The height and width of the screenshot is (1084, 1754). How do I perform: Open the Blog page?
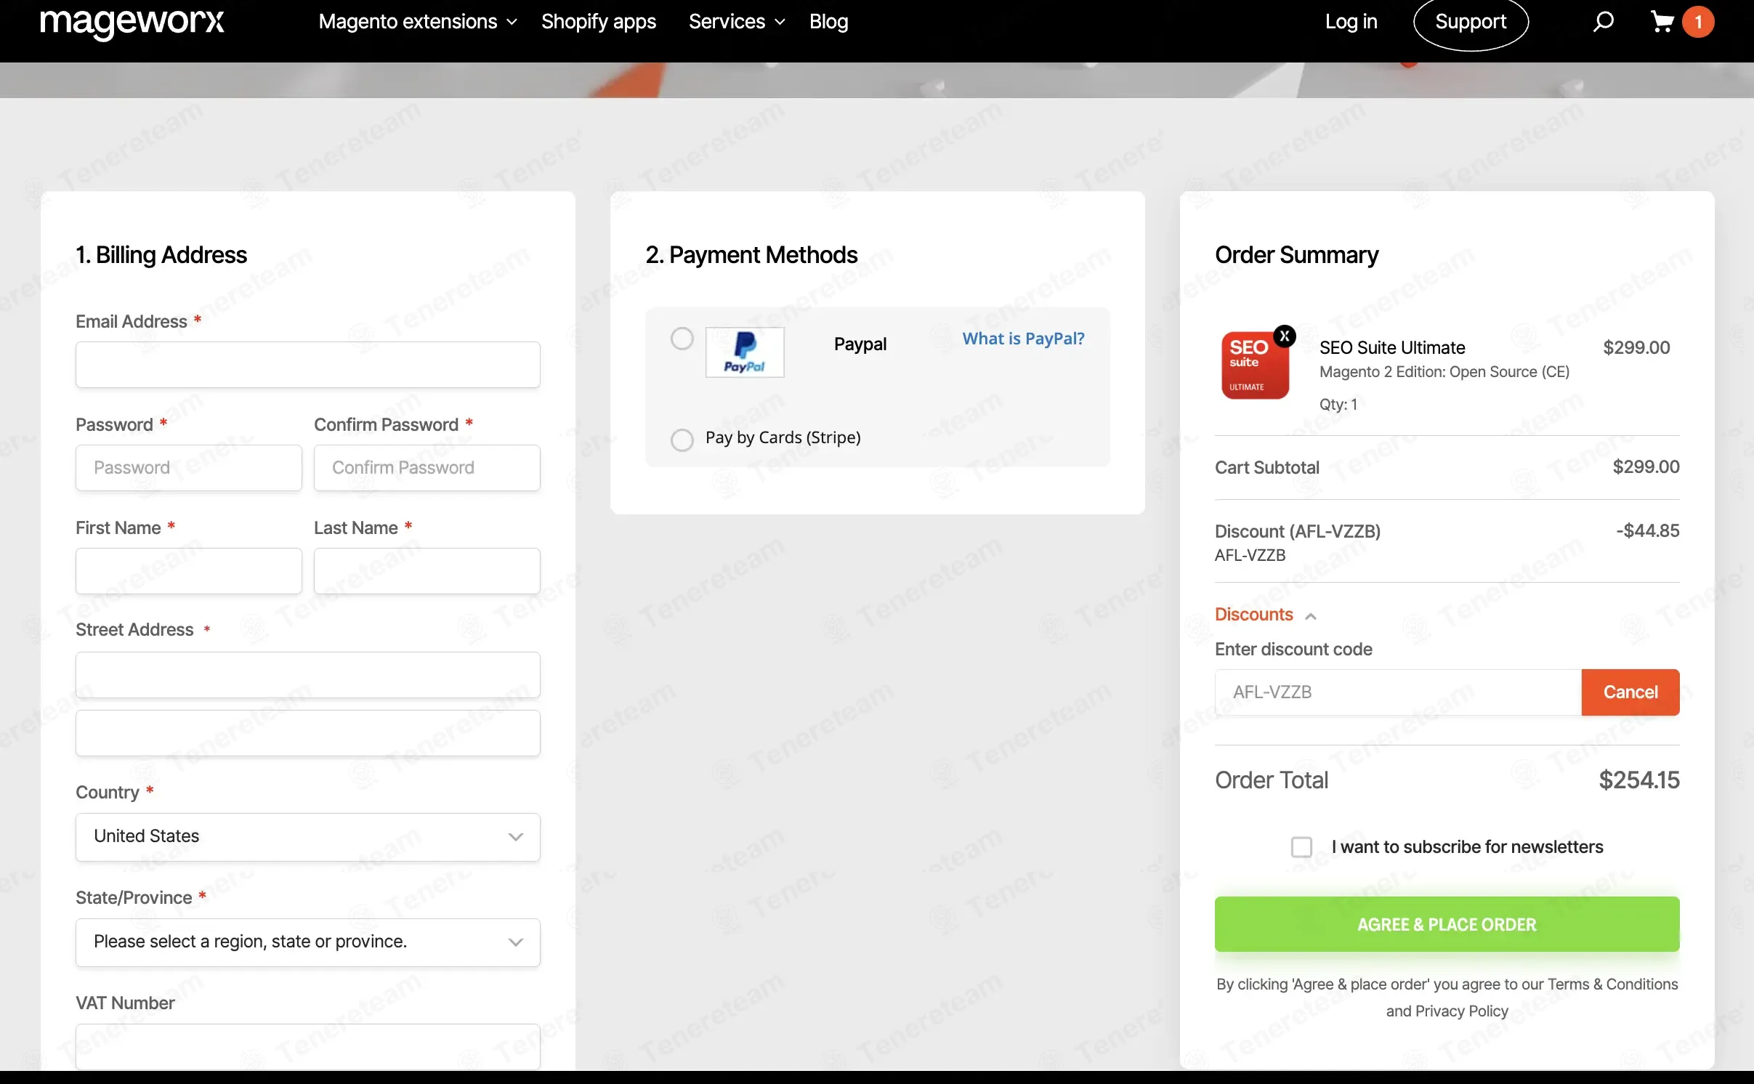pyautogui.click(x=828, y=22)
